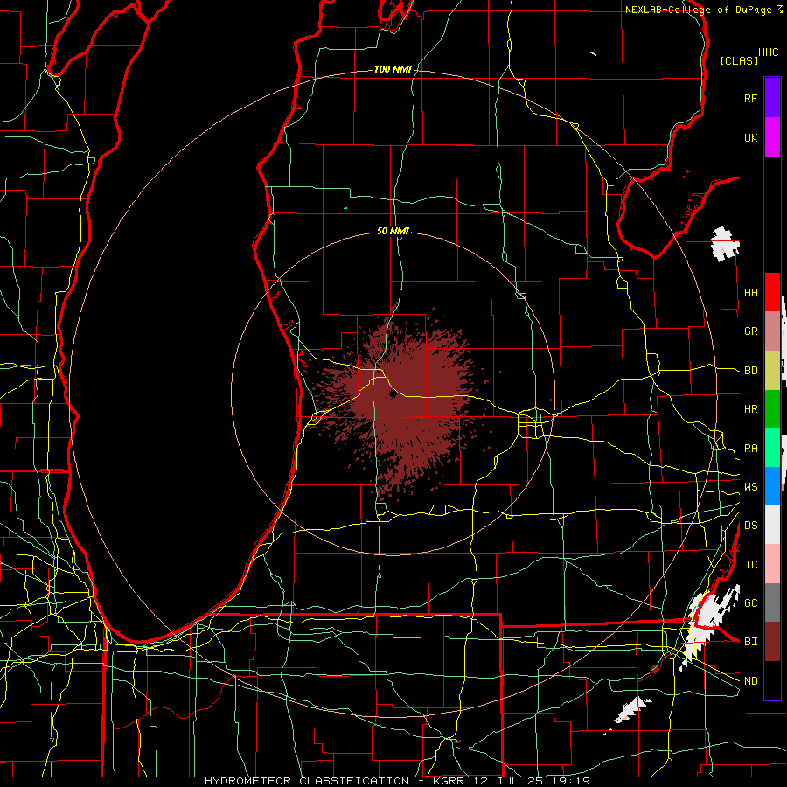
Task: Click the 'KGRR' radar station identifier
Action: click(x=447, y=781)
